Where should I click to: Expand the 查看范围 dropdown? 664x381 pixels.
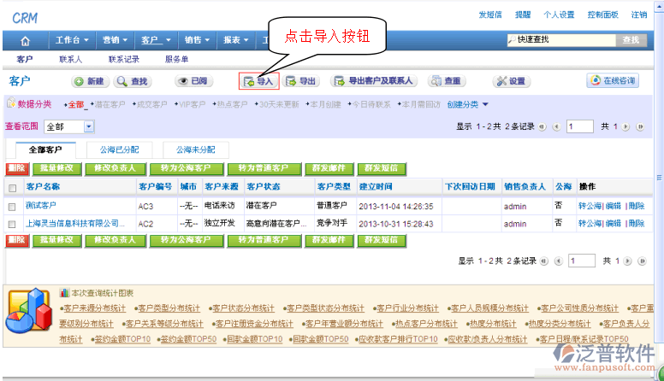click(x=89, y=126)
